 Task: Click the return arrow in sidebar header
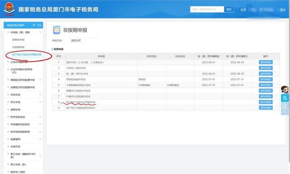click(34, 25)
